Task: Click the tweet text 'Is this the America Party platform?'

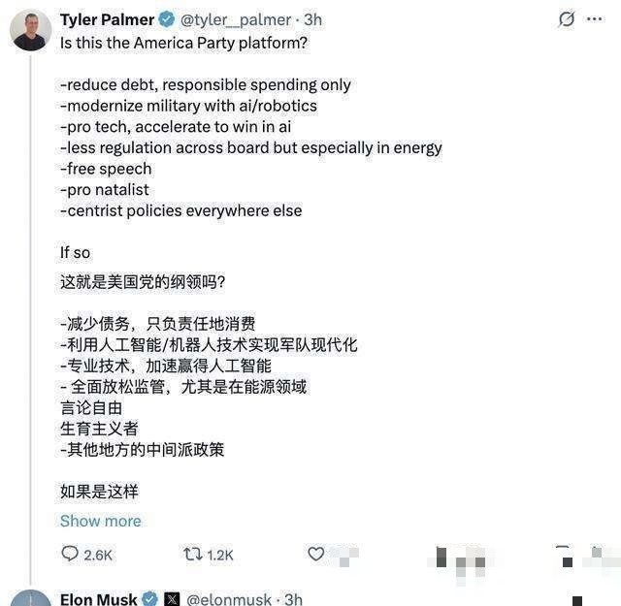Action: 183,43
